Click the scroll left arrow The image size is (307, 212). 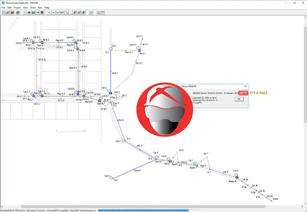2,207
